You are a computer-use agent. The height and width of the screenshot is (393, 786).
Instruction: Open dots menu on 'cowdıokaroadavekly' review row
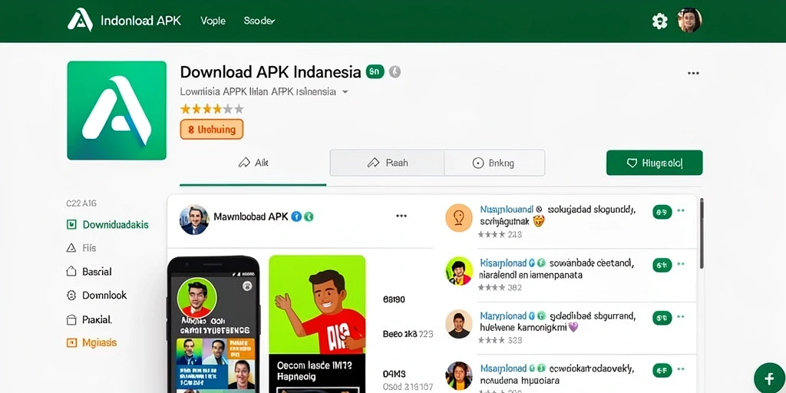(681, 370)
